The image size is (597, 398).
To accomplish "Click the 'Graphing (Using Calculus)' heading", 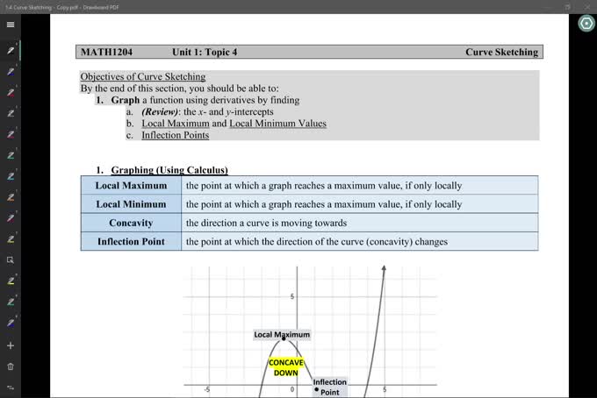I will 169,170.
